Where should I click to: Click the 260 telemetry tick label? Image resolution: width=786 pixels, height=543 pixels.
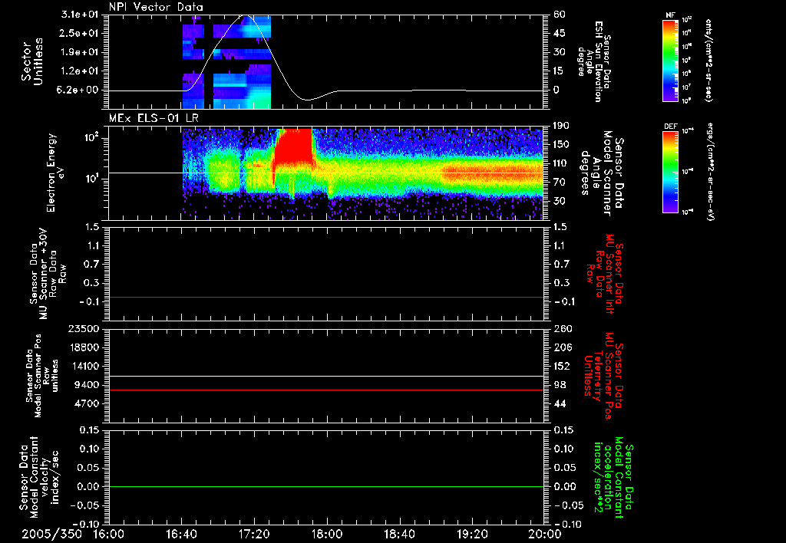pyautogui.click(x=562, y=328)
